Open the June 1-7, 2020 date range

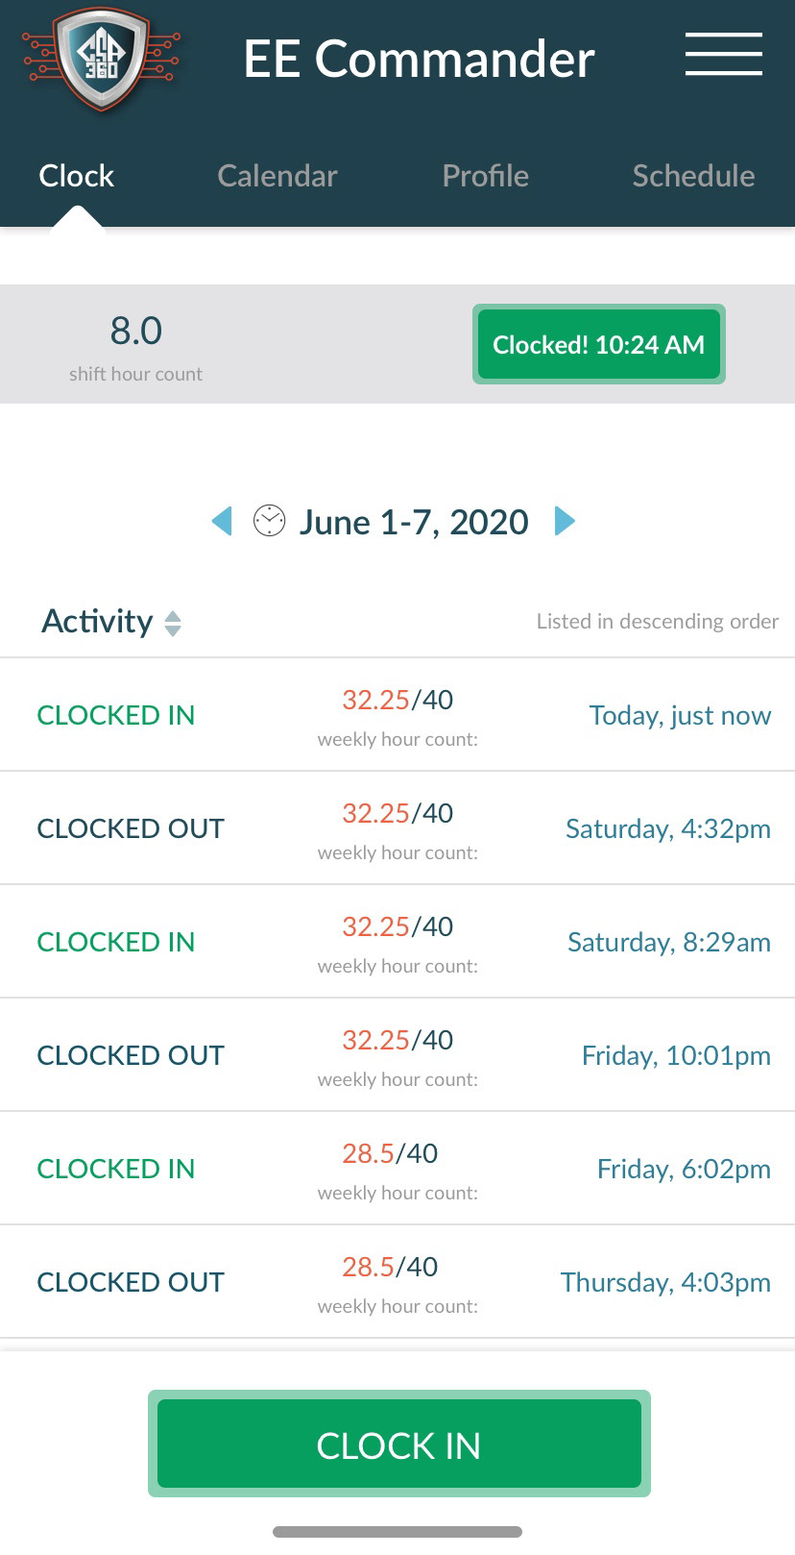[414, 522]
